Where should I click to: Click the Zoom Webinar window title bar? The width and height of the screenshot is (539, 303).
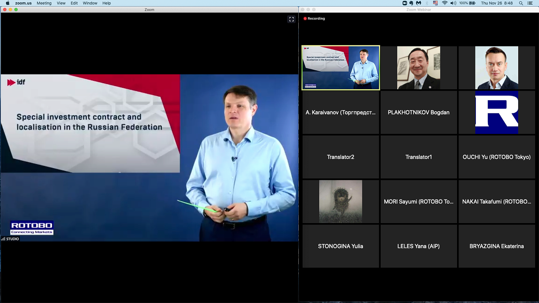click(x=418, y=10)
